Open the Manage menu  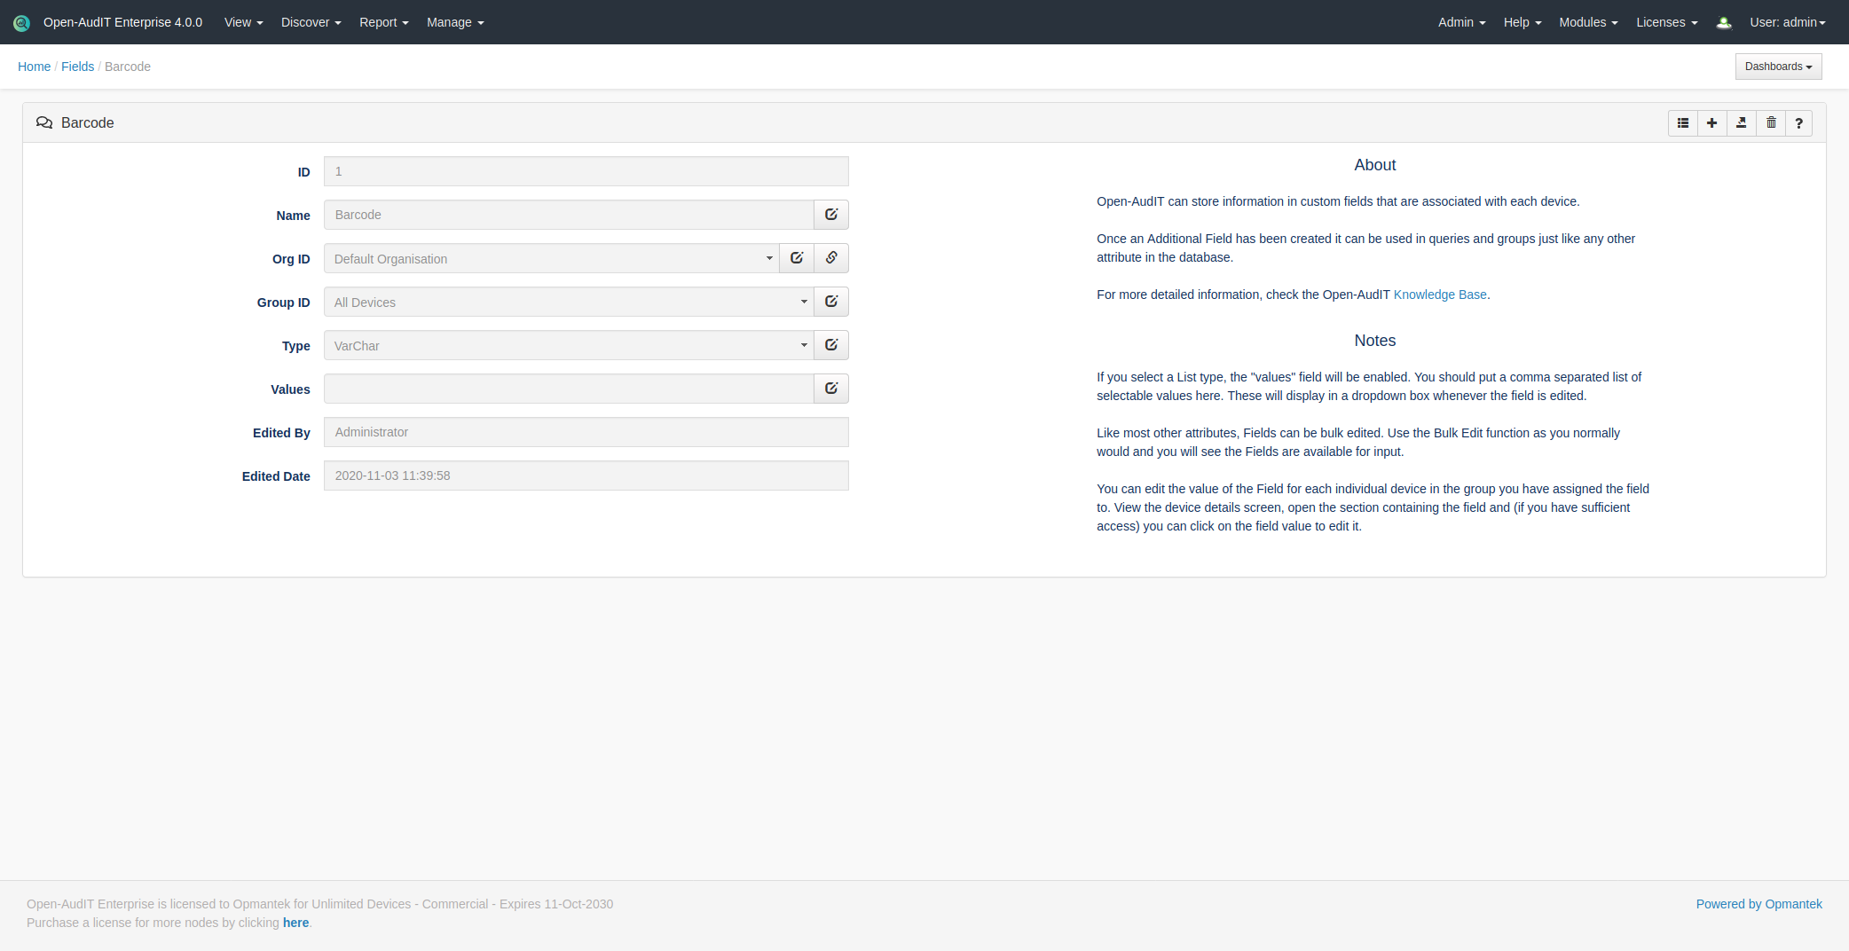[x=455, y=22]
